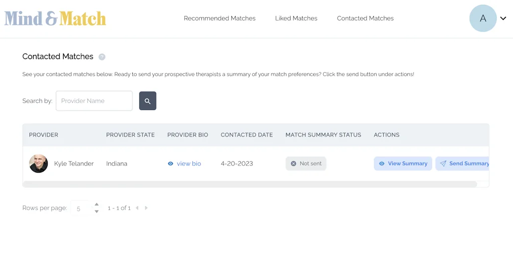Image resolution: width=513 pixels, height=272 pixels.
Task: Click the eye icon in View Summary
Action: tap(382, 163)
